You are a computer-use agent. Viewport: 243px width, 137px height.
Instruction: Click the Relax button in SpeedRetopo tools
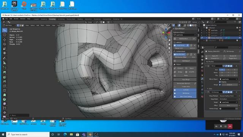[x=185, y=75]
